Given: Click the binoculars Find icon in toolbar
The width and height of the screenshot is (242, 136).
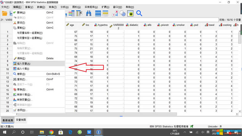Looking at the screenshot, I should pyautogui.click(x=88, y=13).
